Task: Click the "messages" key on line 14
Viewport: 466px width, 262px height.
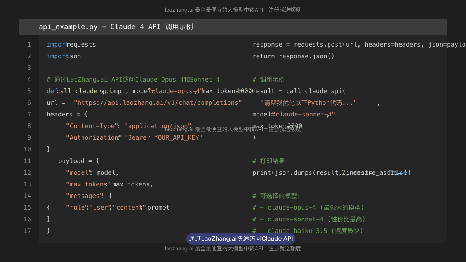Action: 85,196
